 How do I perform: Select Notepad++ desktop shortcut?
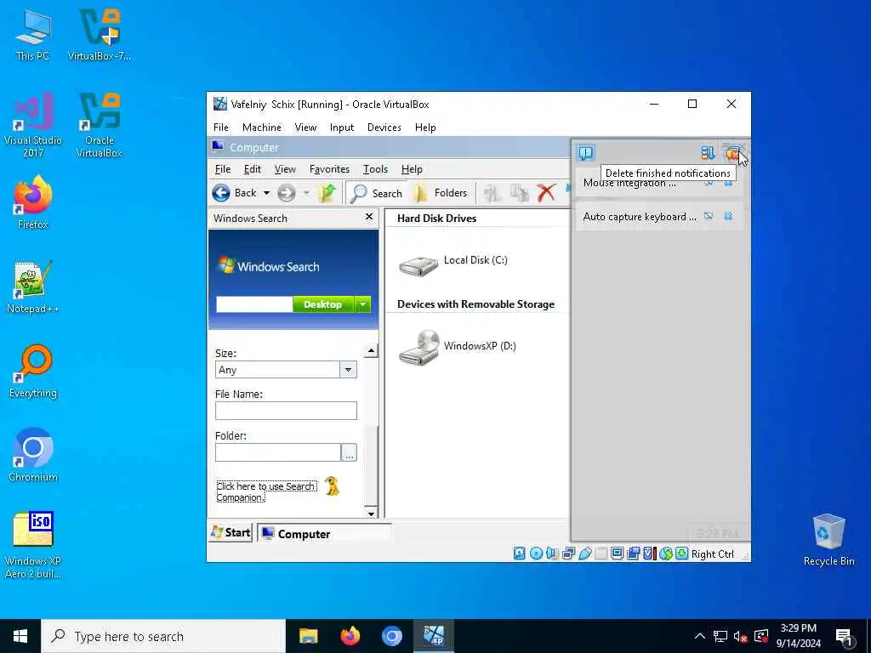(x=33, y=287)
